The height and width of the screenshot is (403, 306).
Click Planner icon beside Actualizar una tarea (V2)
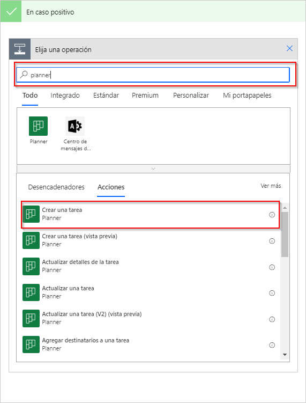coord(31,318)
